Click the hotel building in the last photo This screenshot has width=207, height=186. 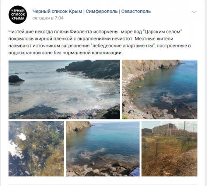coord(164,129)
